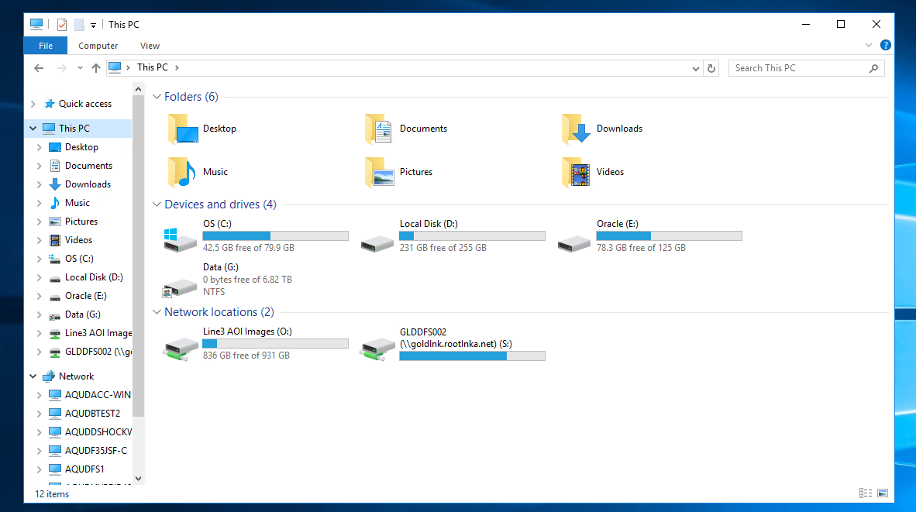Open the File menu tab

[46, 46]
